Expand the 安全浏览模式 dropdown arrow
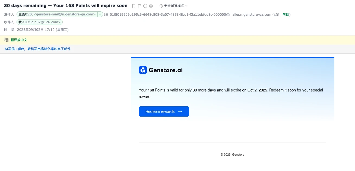 (186, 6)
